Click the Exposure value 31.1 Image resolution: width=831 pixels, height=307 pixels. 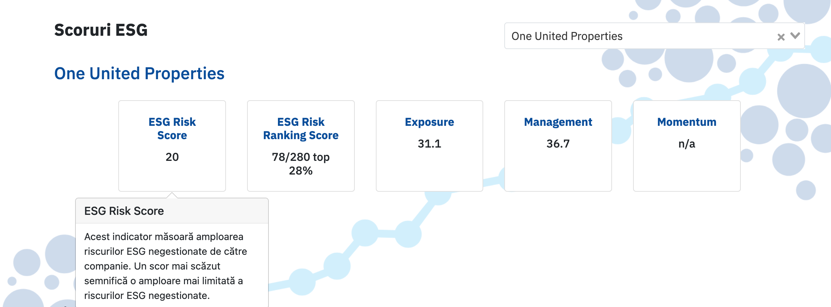tap(429, 144)
